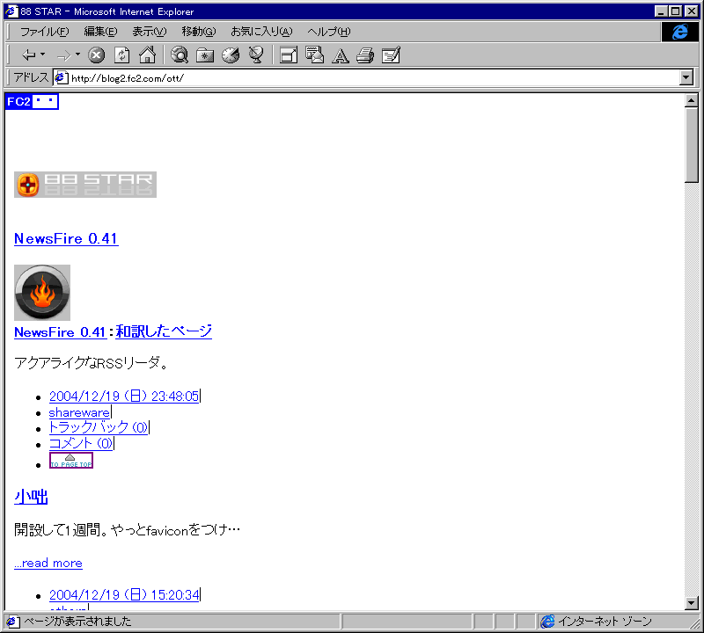Click the Fonts letter A icon
The height and width of the screenshot is (633, 704).
coord(341,55)
